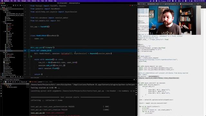
Task: Open volume control in menu bar
Action: point(176,1)
